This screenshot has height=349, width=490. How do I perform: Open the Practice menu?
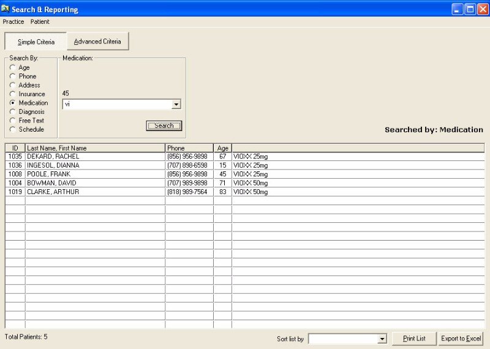13,22
